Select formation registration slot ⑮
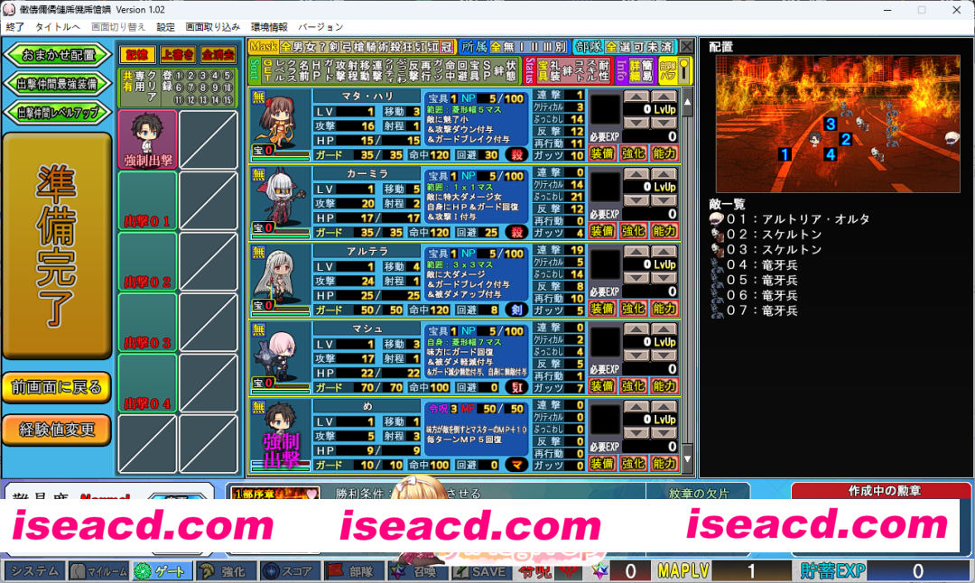 pos(227,100)
